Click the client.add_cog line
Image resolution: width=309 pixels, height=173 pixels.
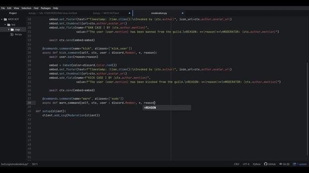click(x=71, y=115)
